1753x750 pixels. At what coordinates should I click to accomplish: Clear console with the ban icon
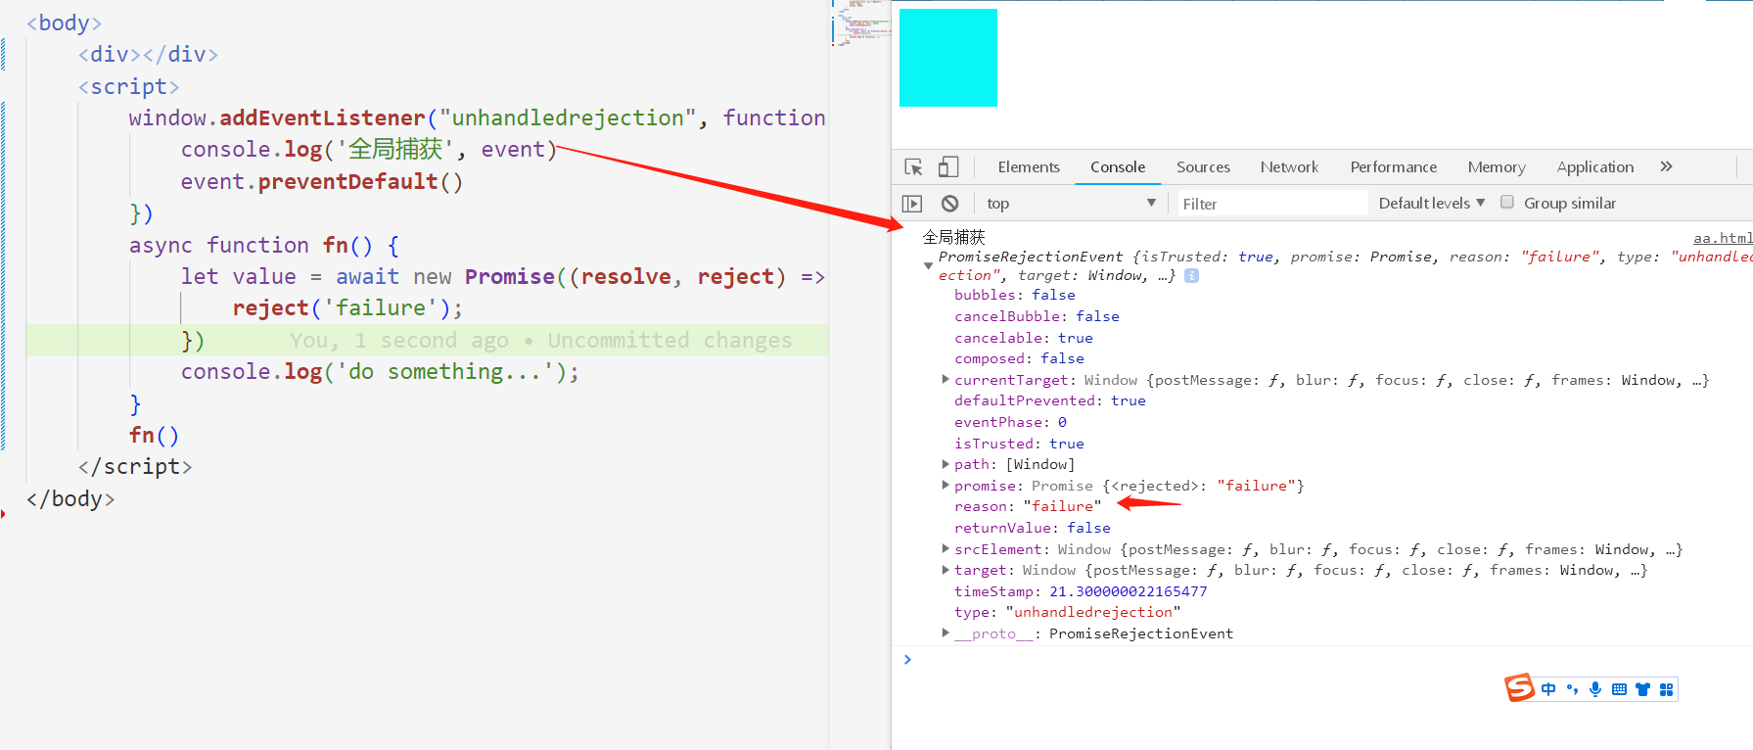click(x=949, y=204)
